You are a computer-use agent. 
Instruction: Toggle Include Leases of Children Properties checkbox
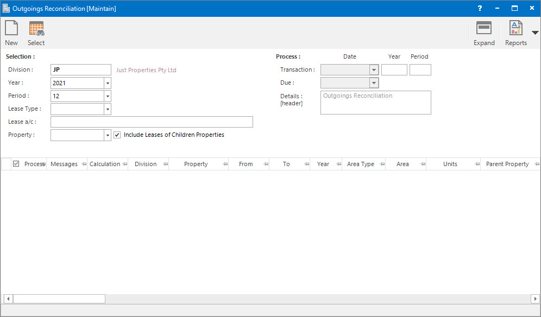tap(117, 135)
